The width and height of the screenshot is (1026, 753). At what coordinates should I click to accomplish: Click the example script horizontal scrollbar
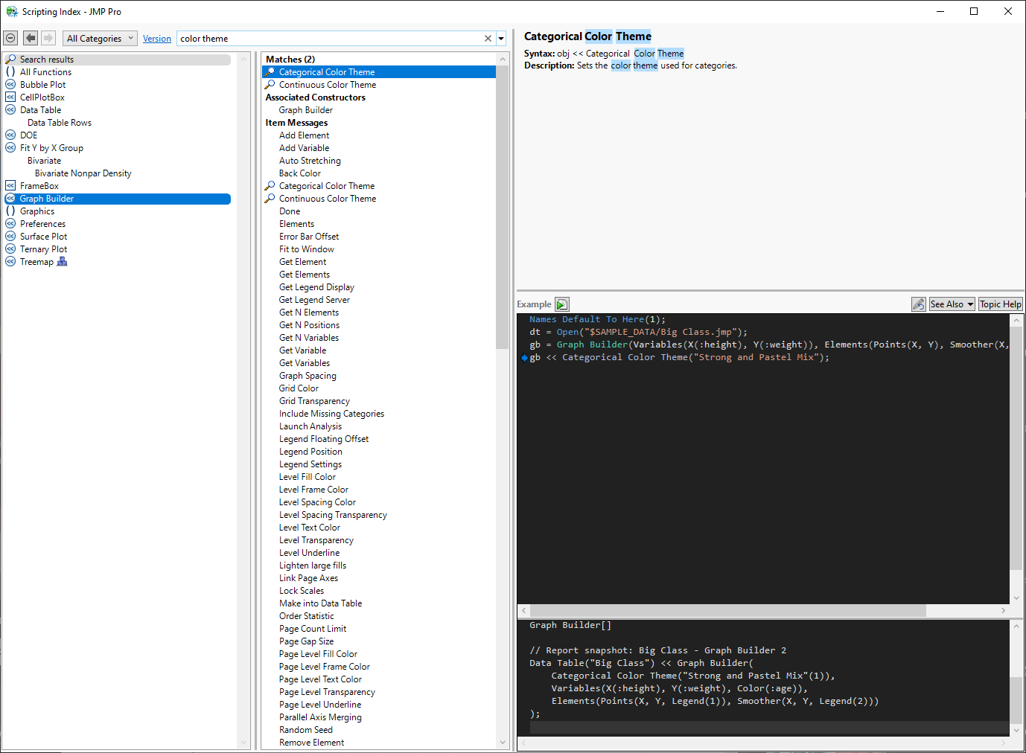[726, 610]
